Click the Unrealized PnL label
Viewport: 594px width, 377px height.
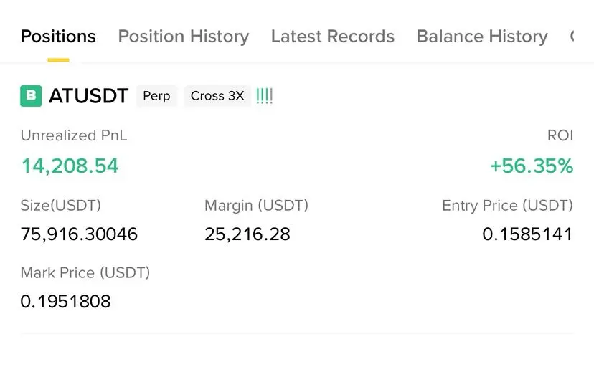[x=74, y=135]
